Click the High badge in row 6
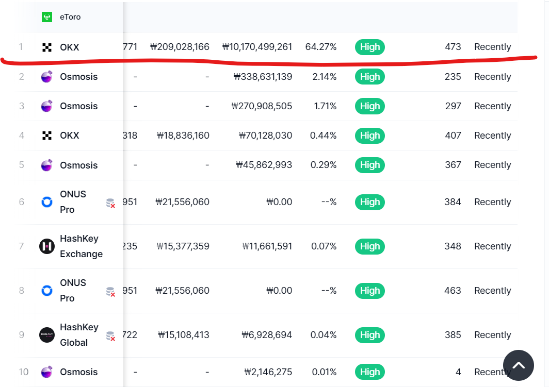 tap(370, 202)
